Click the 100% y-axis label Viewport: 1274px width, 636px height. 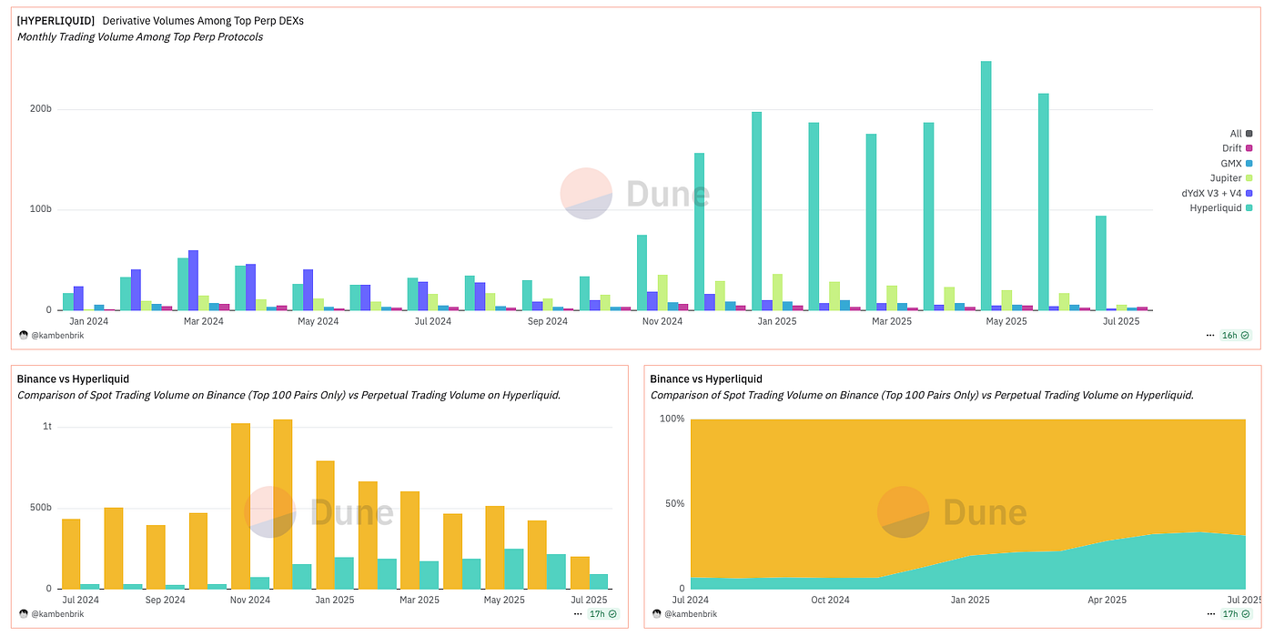672,419
